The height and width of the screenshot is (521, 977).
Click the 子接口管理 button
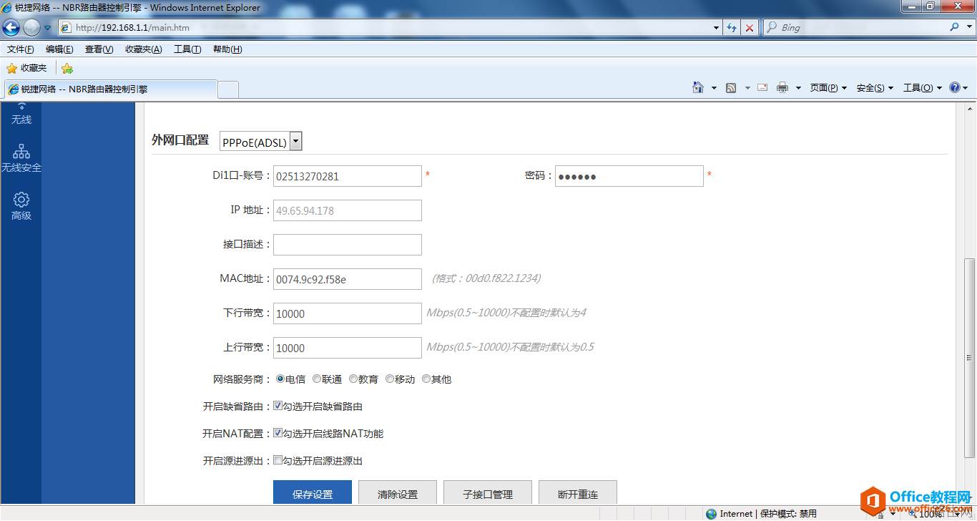pyautogui.click(x=488, y=493)
